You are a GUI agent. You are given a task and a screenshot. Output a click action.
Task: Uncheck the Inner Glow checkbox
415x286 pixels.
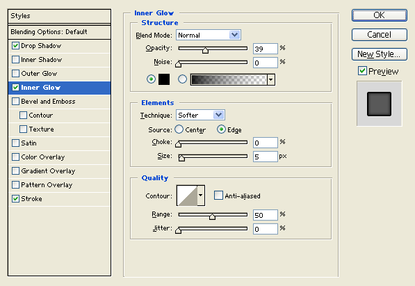click(15, 88)
